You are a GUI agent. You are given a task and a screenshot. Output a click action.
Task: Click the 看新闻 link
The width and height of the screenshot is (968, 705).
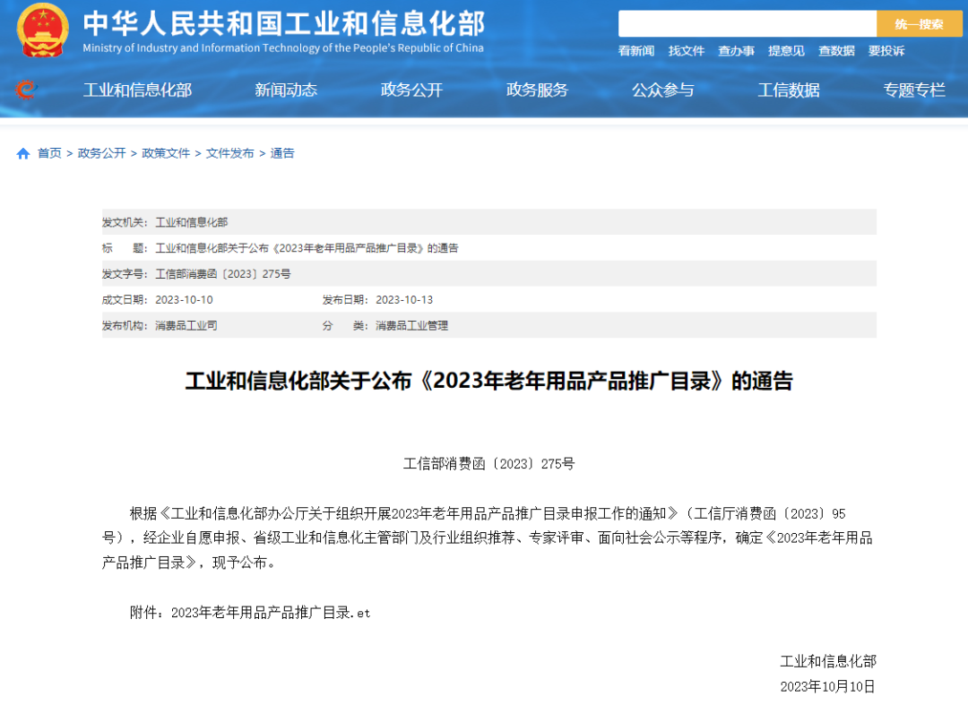coord(635,51)
